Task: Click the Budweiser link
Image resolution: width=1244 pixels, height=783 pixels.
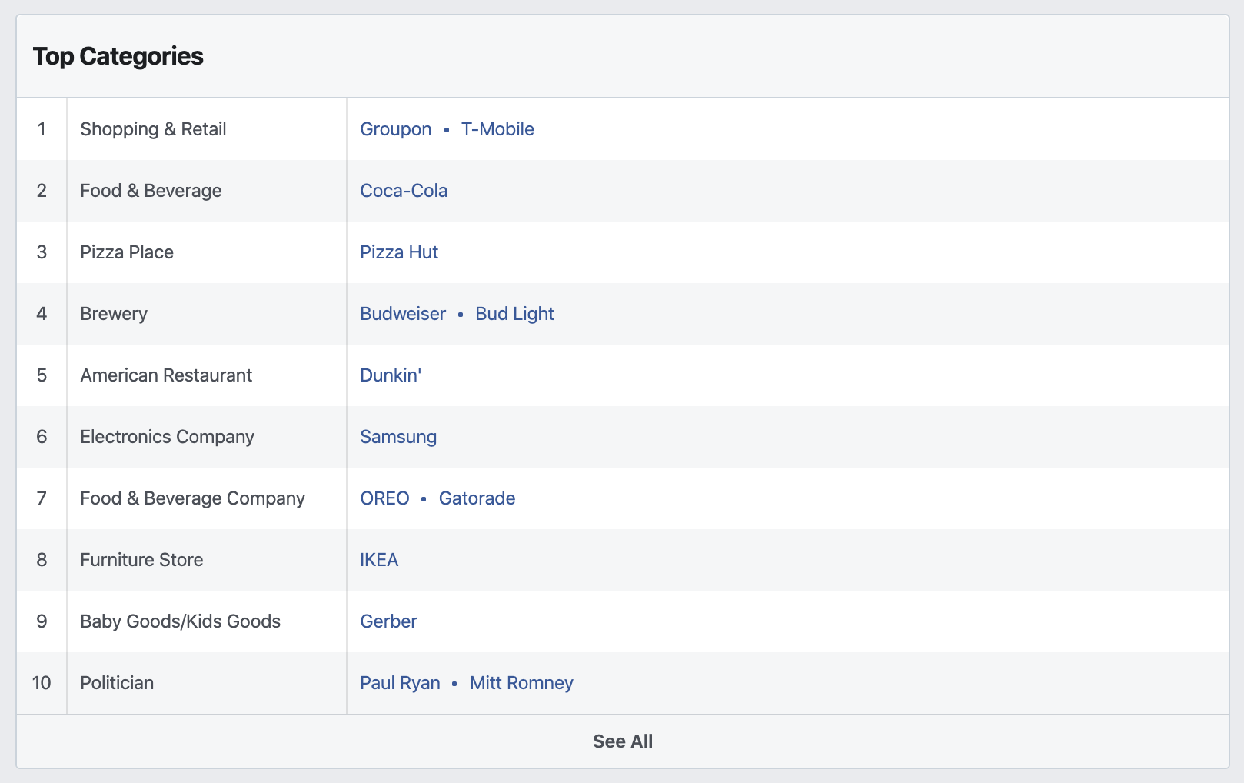Action: tap(402, 313)
